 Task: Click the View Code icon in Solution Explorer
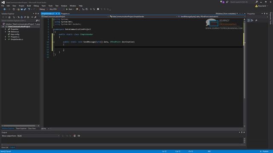click(x=32, y=17)
